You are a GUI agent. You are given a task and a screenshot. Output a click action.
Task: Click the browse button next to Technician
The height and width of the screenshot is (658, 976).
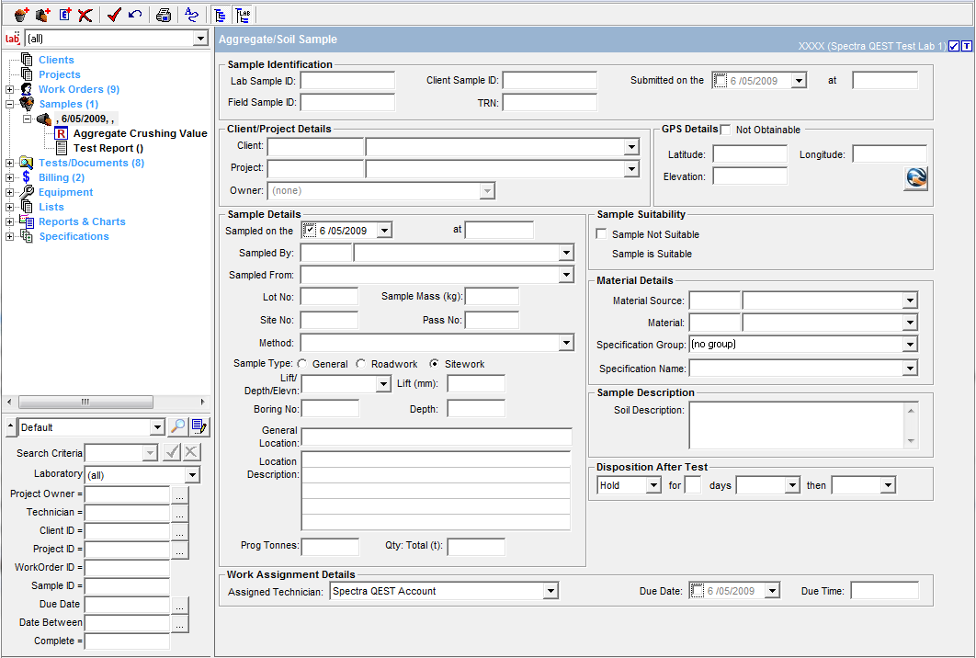179,512
